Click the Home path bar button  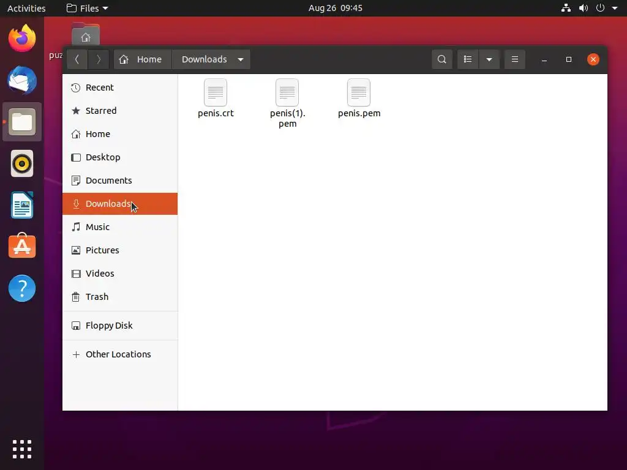(x=143, y=59)
